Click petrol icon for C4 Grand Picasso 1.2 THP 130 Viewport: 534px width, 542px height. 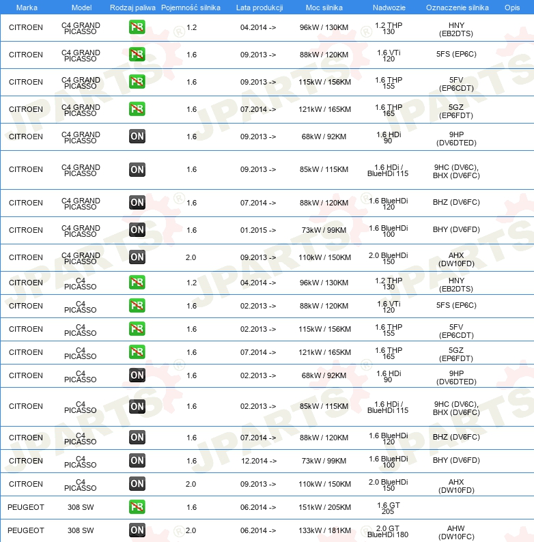pos(137,27)
